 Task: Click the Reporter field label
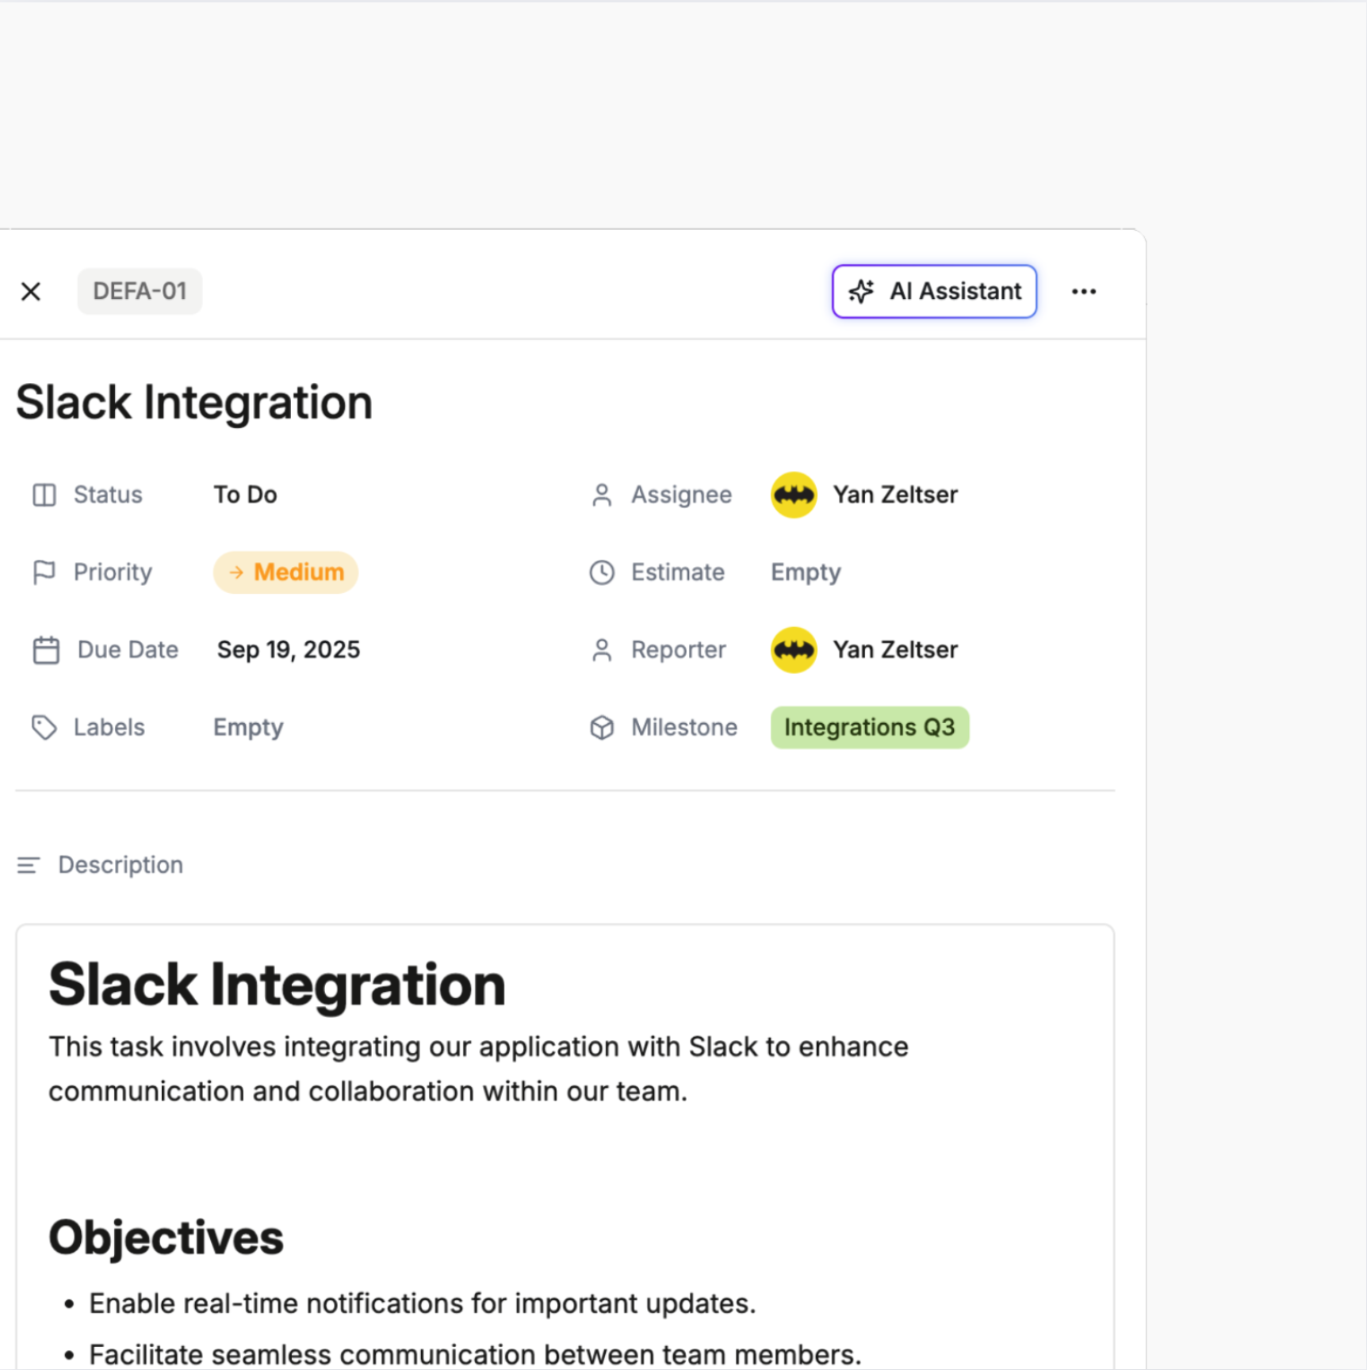tap(679, 650)
